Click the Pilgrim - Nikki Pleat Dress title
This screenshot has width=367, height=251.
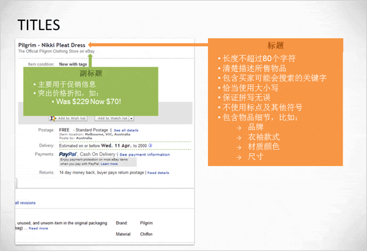click(x=52, y=45)
